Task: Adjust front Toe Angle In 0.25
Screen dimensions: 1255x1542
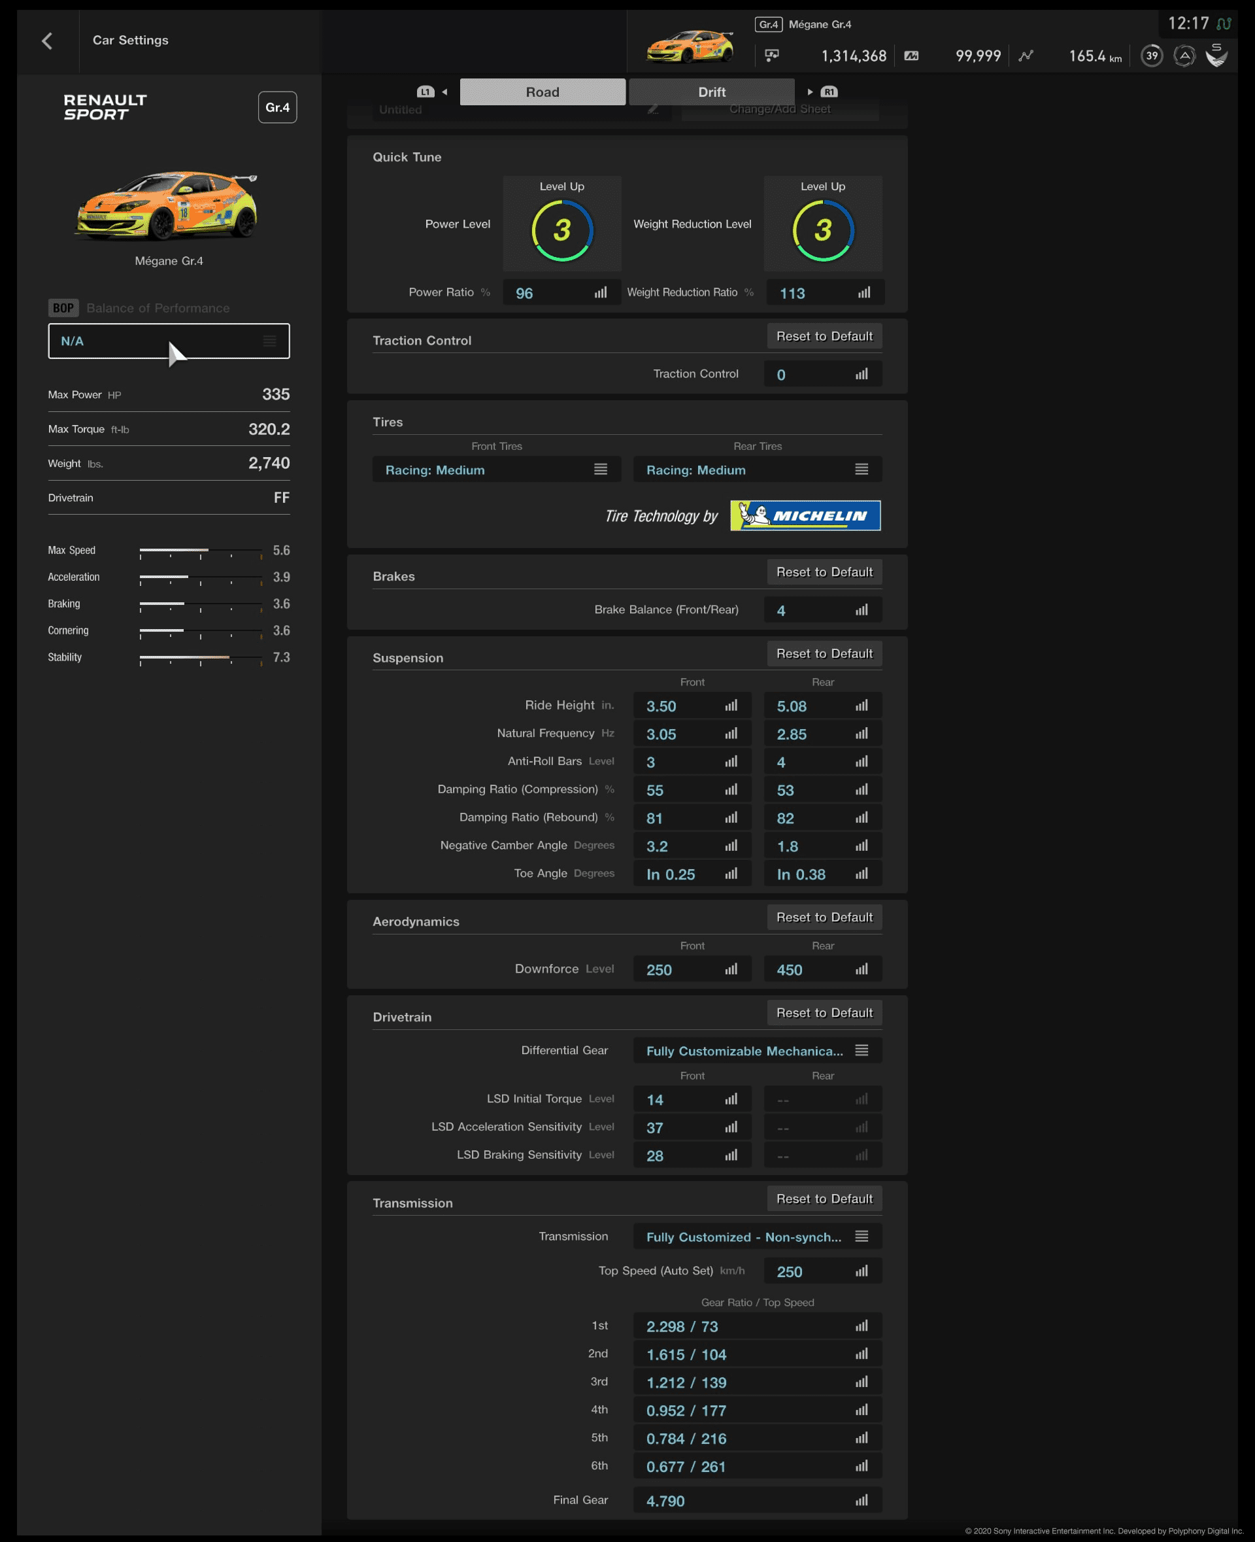Action: coord(693,874)
